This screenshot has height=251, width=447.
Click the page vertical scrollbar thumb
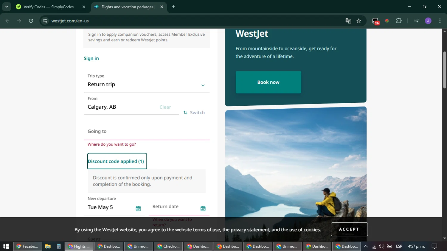point(445,70)
